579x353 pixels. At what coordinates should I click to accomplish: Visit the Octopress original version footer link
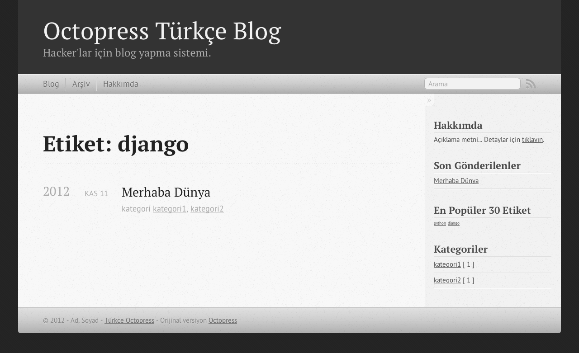[x=223, y=320]
